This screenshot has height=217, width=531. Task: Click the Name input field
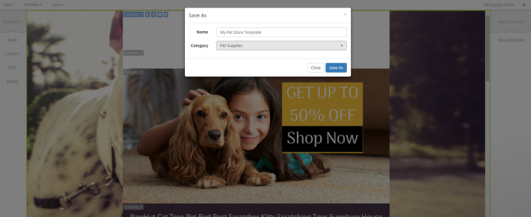pyautogui.click(x=281, y=32)
